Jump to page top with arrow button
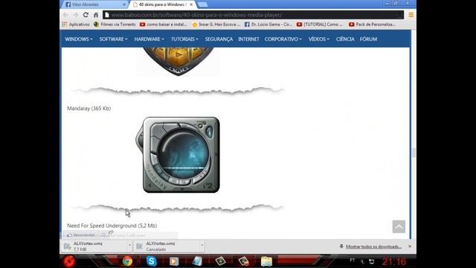Screen dimensions: 476x268 pyautogui.click(x=399, y=226)
